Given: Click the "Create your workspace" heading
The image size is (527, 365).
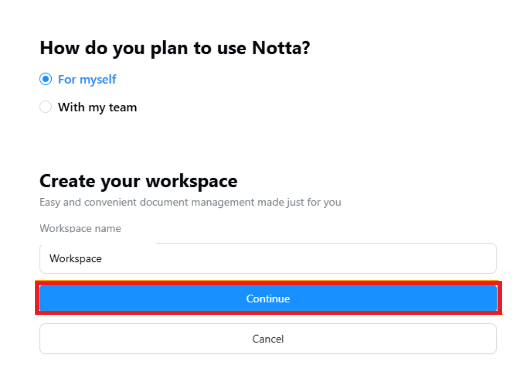Looking at the screenshot, I should [x=138, y=181].
